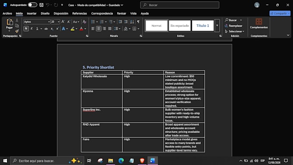Toggle the Autoguardado switch
Screen dimensions: 293x165
pyautogui.click(x=32, y=5)
